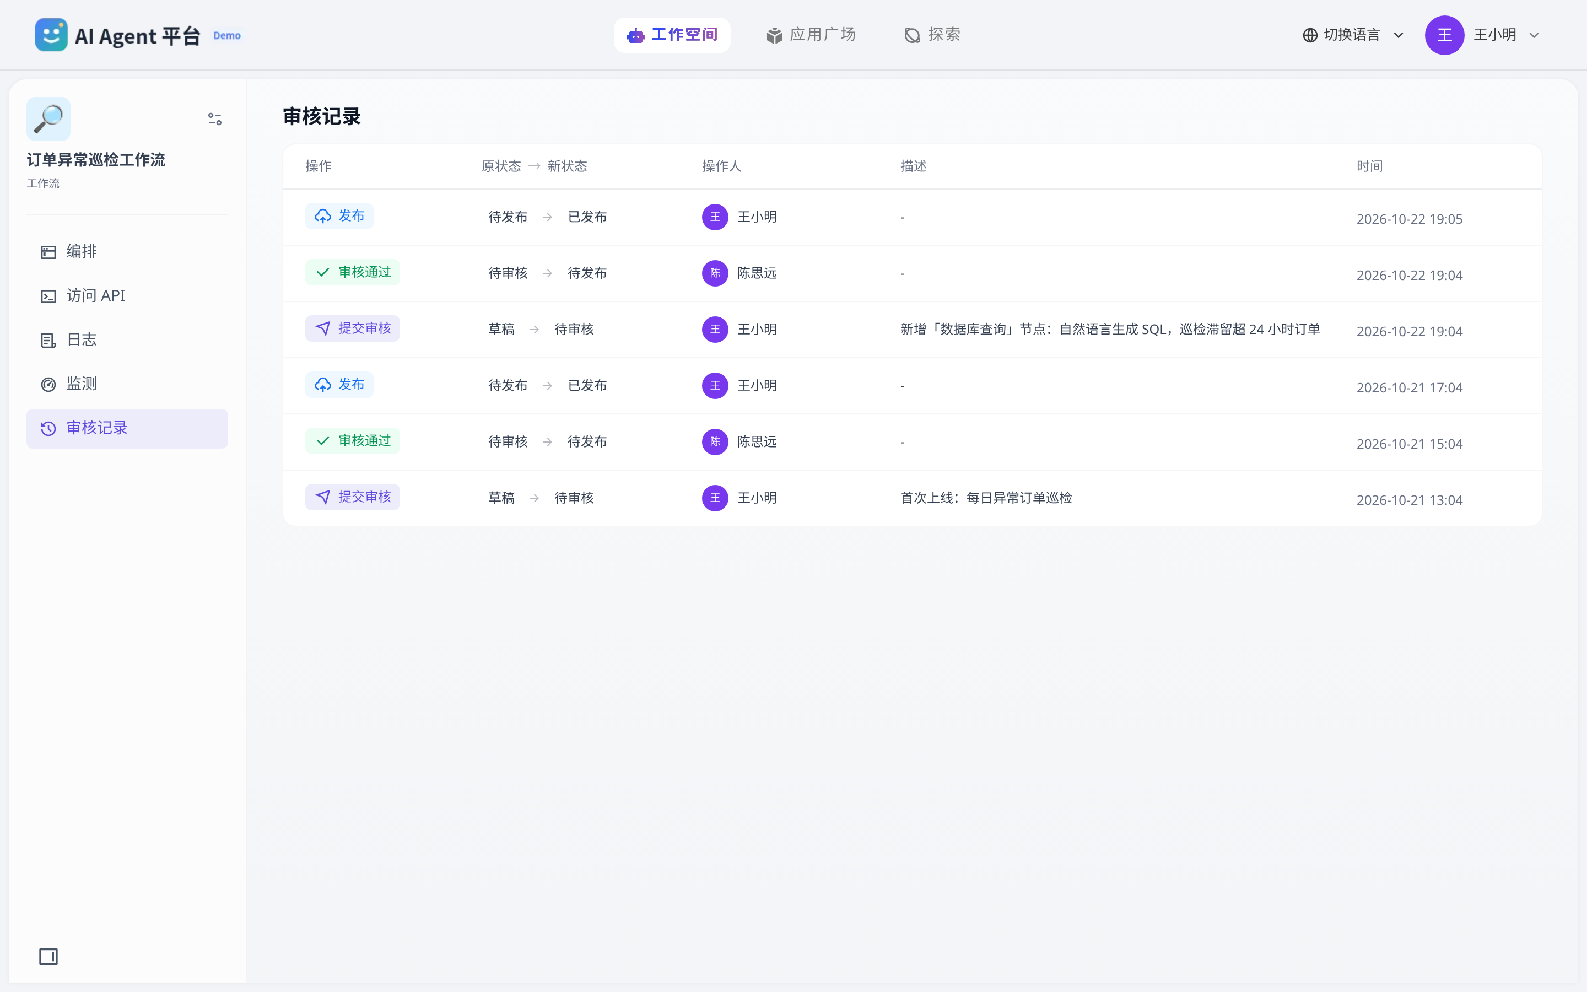Screen dimensions: 1587x992
Task: Click description starting with 新增「数据库查询」节点
Action: coord(1110,330)
